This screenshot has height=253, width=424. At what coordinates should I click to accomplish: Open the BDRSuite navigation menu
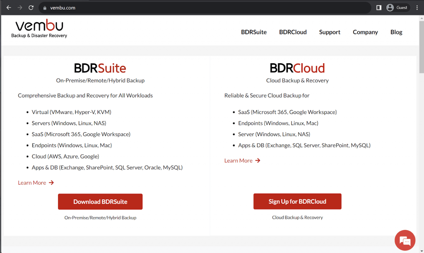(254, 32)
